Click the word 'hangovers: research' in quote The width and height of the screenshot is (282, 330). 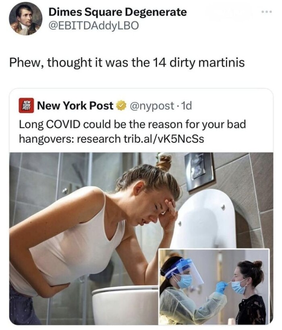tap(70, 139)
